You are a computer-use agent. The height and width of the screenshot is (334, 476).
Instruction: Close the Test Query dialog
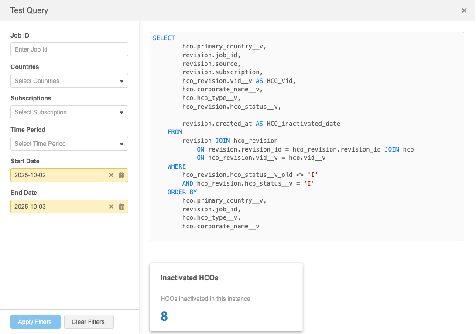464,10
